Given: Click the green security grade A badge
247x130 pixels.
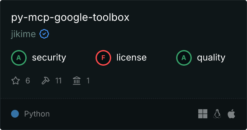Looking at the screenshot, I should [19, 58].
